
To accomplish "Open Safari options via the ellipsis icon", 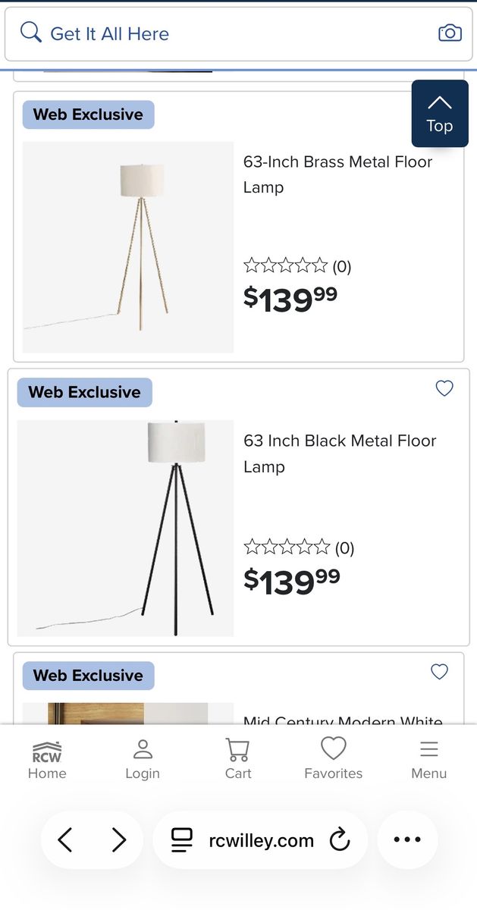I will click(407, 839).
